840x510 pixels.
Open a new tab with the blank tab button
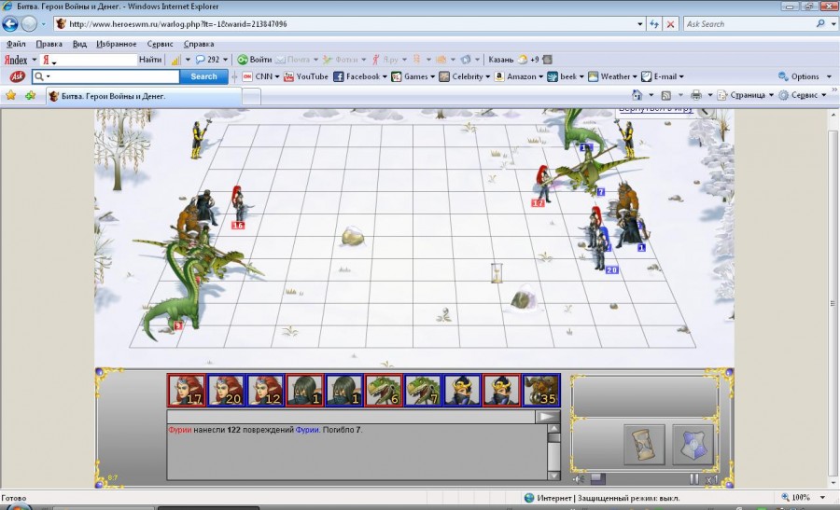point(251,96)
